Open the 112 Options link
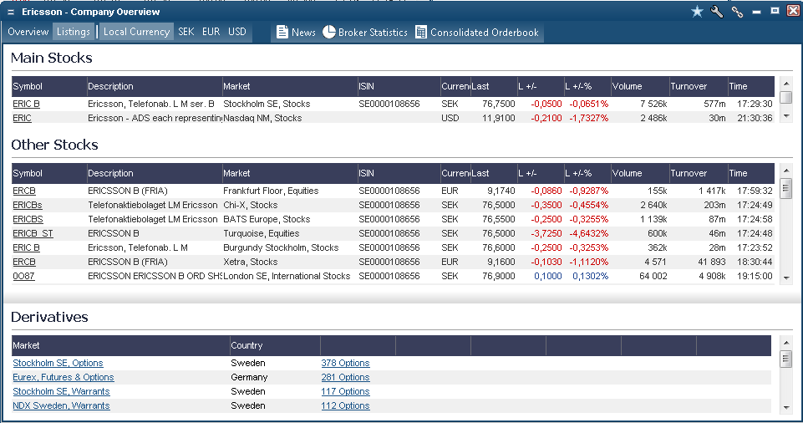Screen dimensions: 803x423 point(346,405)
